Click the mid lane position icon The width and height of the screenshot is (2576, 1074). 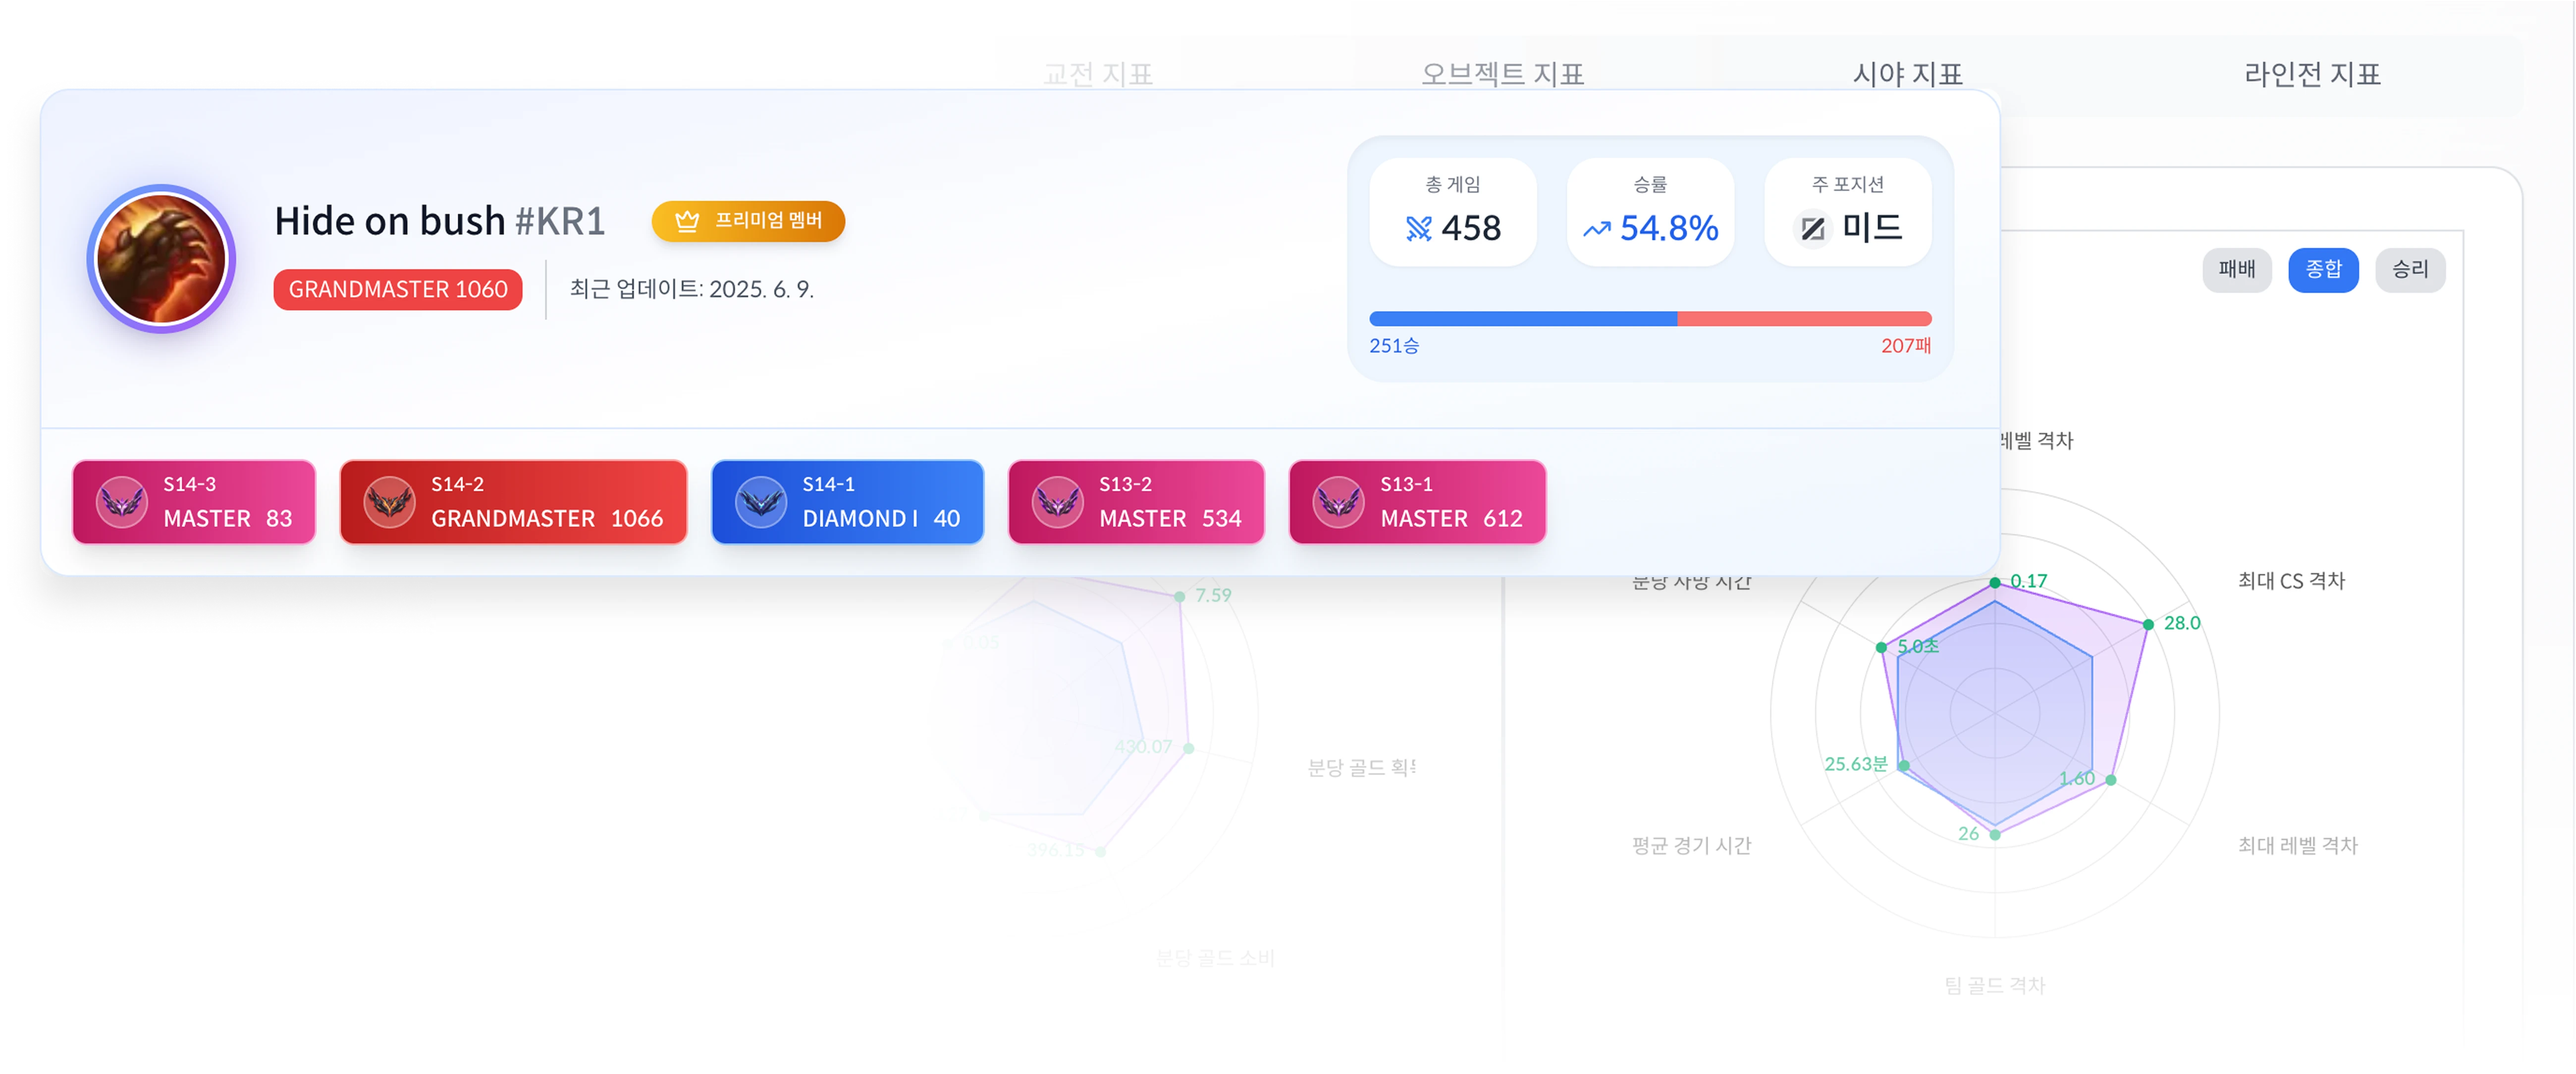pos(1812,229)
